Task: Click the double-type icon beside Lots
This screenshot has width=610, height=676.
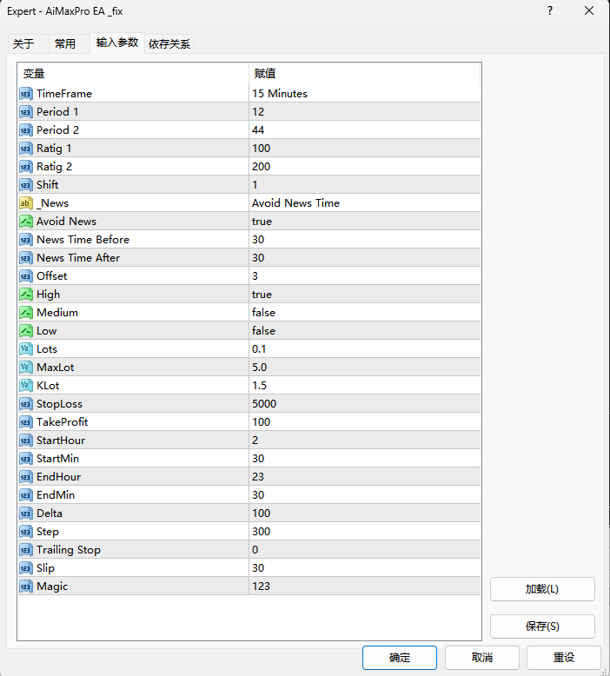Action: pos(25,349)
